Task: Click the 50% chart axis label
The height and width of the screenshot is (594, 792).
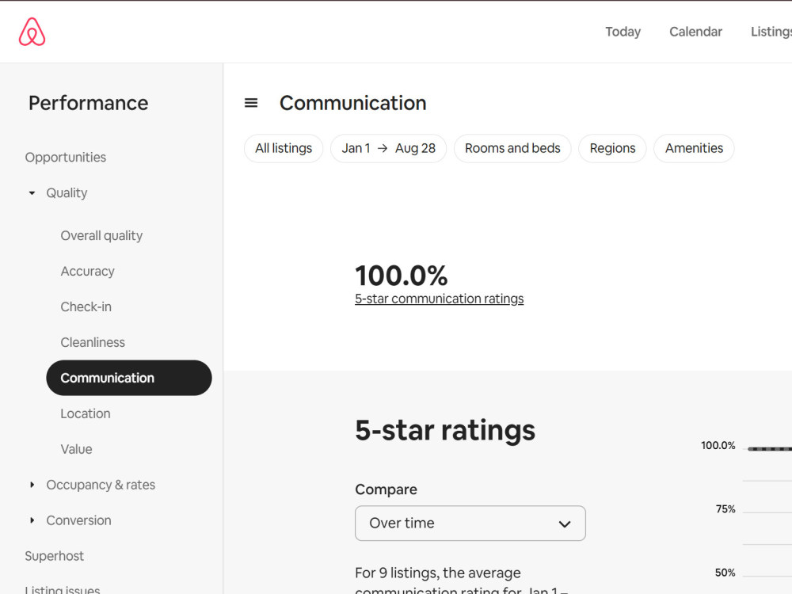Action: coord(725,573)
